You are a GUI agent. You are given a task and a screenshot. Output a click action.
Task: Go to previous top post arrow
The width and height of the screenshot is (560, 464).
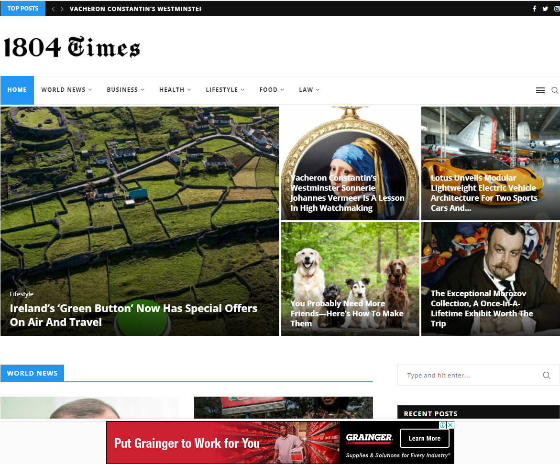tap(53, 9)
